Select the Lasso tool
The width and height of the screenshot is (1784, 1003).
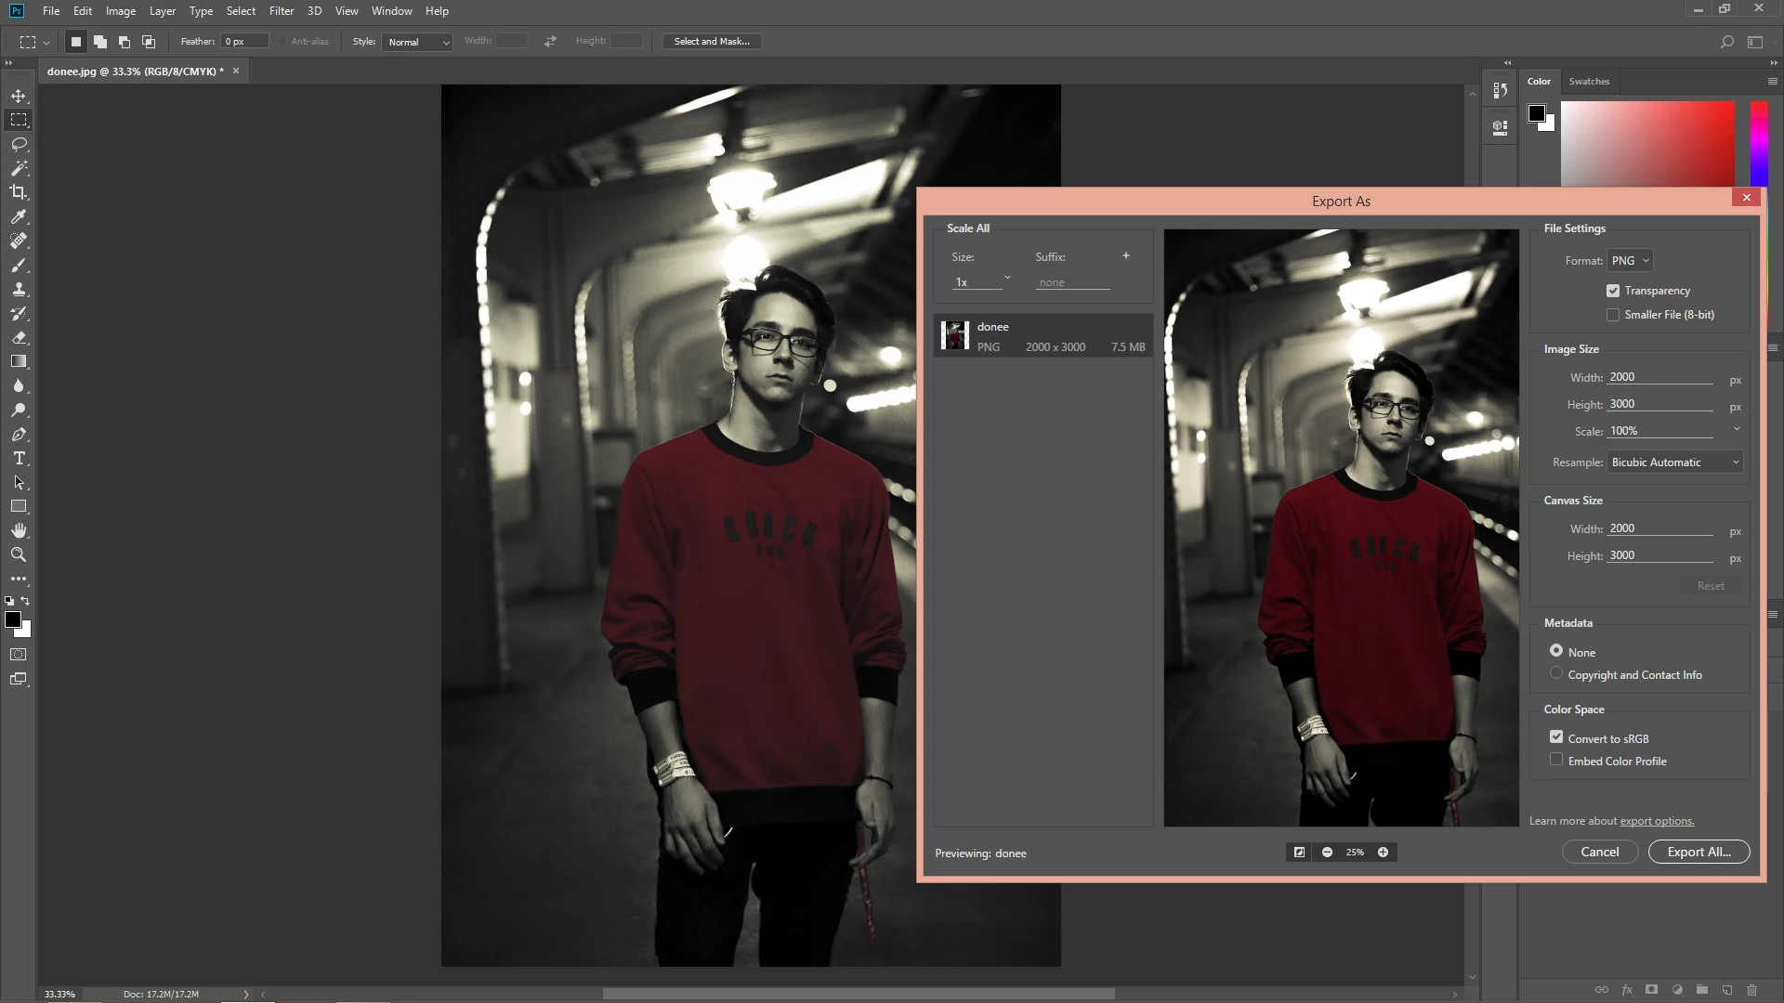[x=19, y=144]
